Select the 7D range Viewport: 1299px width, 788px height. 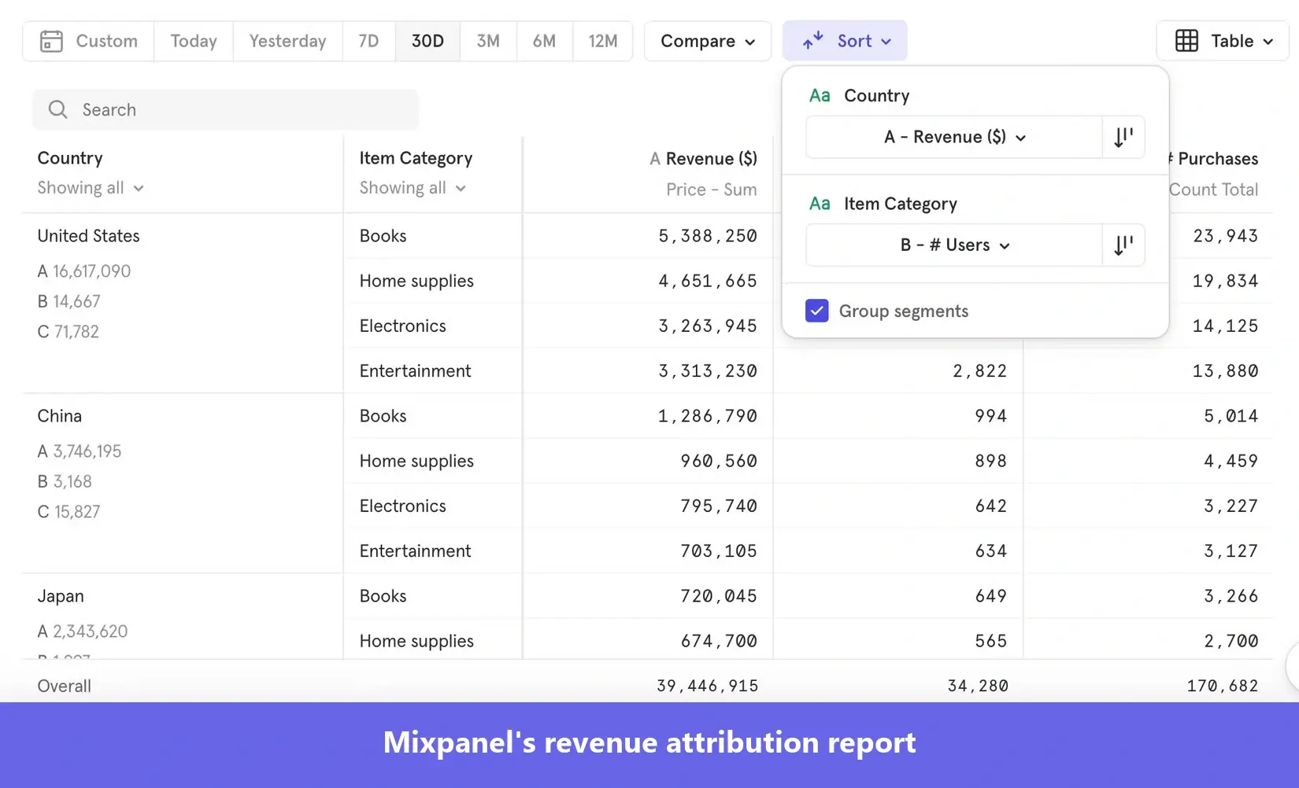pos(368,41)
